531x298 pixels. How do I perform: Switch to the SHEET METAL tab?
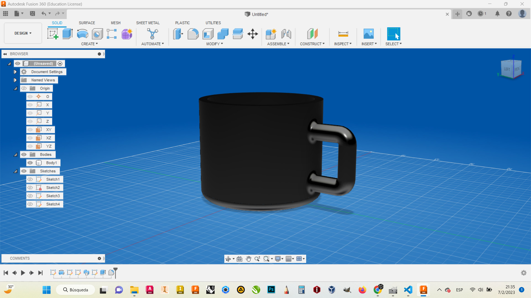pos(148,23)
